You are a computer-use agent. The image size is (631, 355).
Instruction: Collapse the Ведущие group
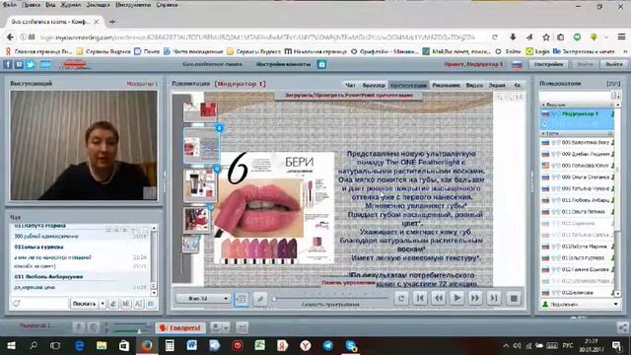tap(543, 105)
